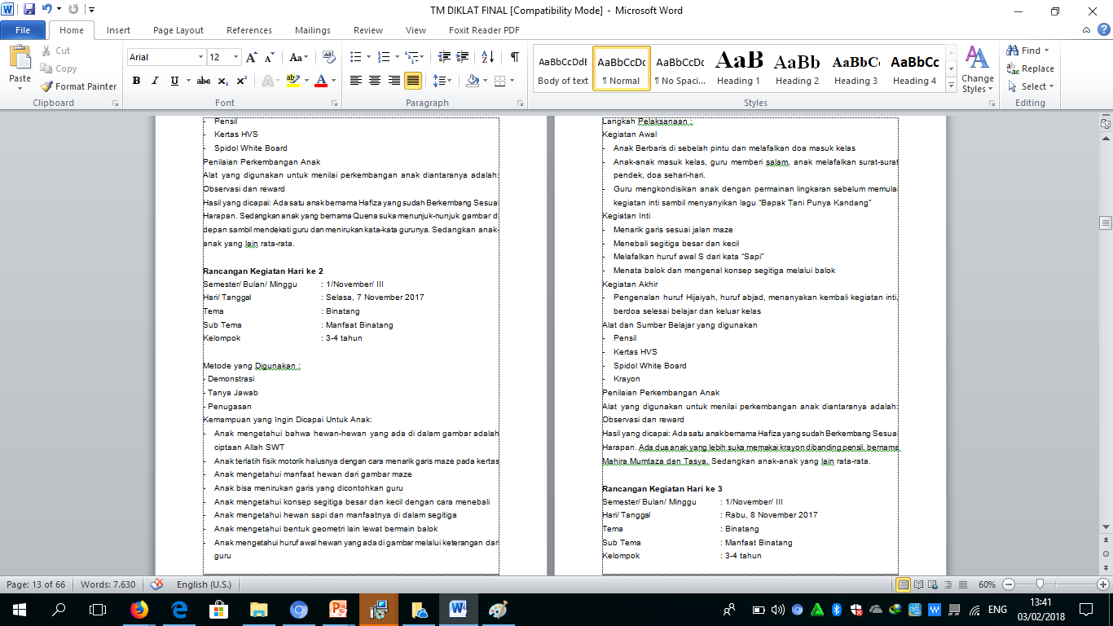The width and height of the screenshot is (1113, 626).
Task: Click the Cut icon in Clipboard group
Action: tap(46, 51)
